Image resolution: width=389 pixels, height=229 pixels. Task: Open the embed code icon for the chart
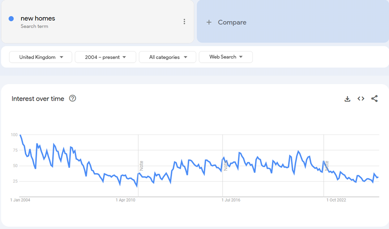(x=361, y=99)
